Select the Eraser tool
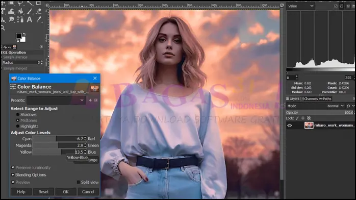356x200 pixels. point(39,11)
